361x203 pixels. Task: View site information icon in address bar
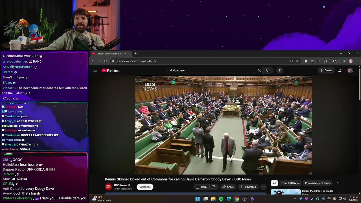(113, 61)
